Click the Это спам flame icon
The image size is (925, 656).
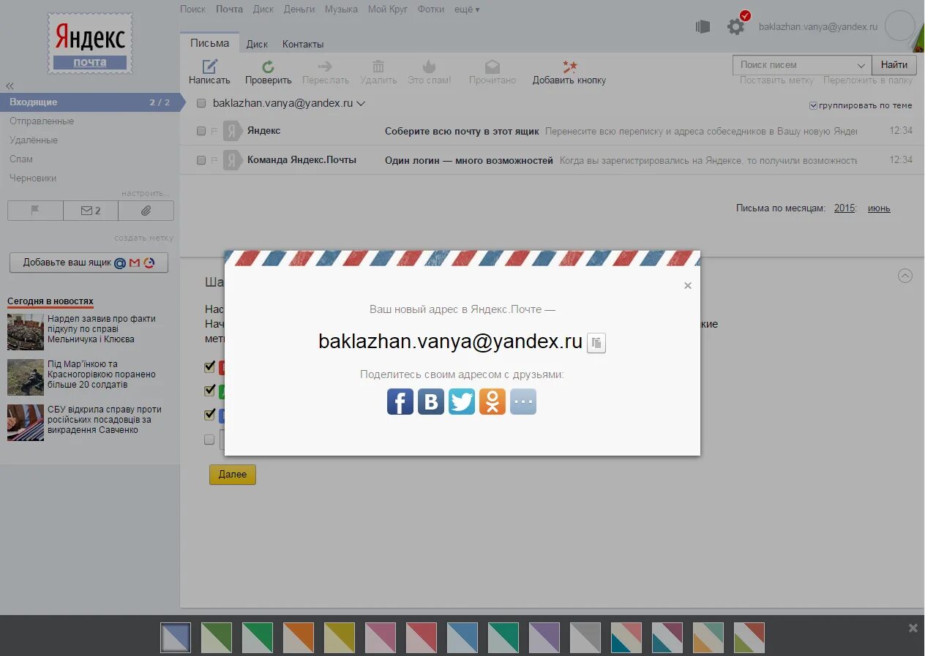coord(430,67)
